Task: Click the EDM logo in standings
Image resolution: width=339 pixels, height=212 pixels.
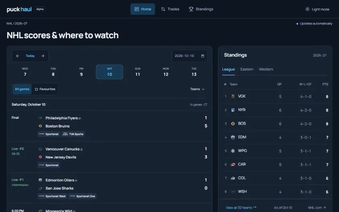Action: point(233,137)
